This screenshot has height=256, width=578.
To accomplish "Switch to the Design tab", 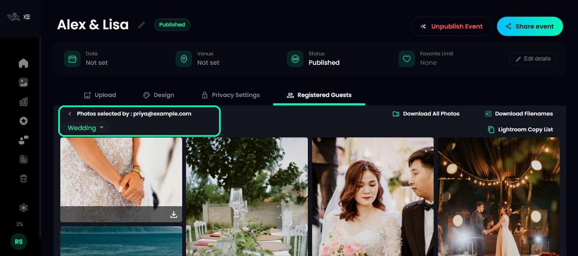I will coord(158,95).
